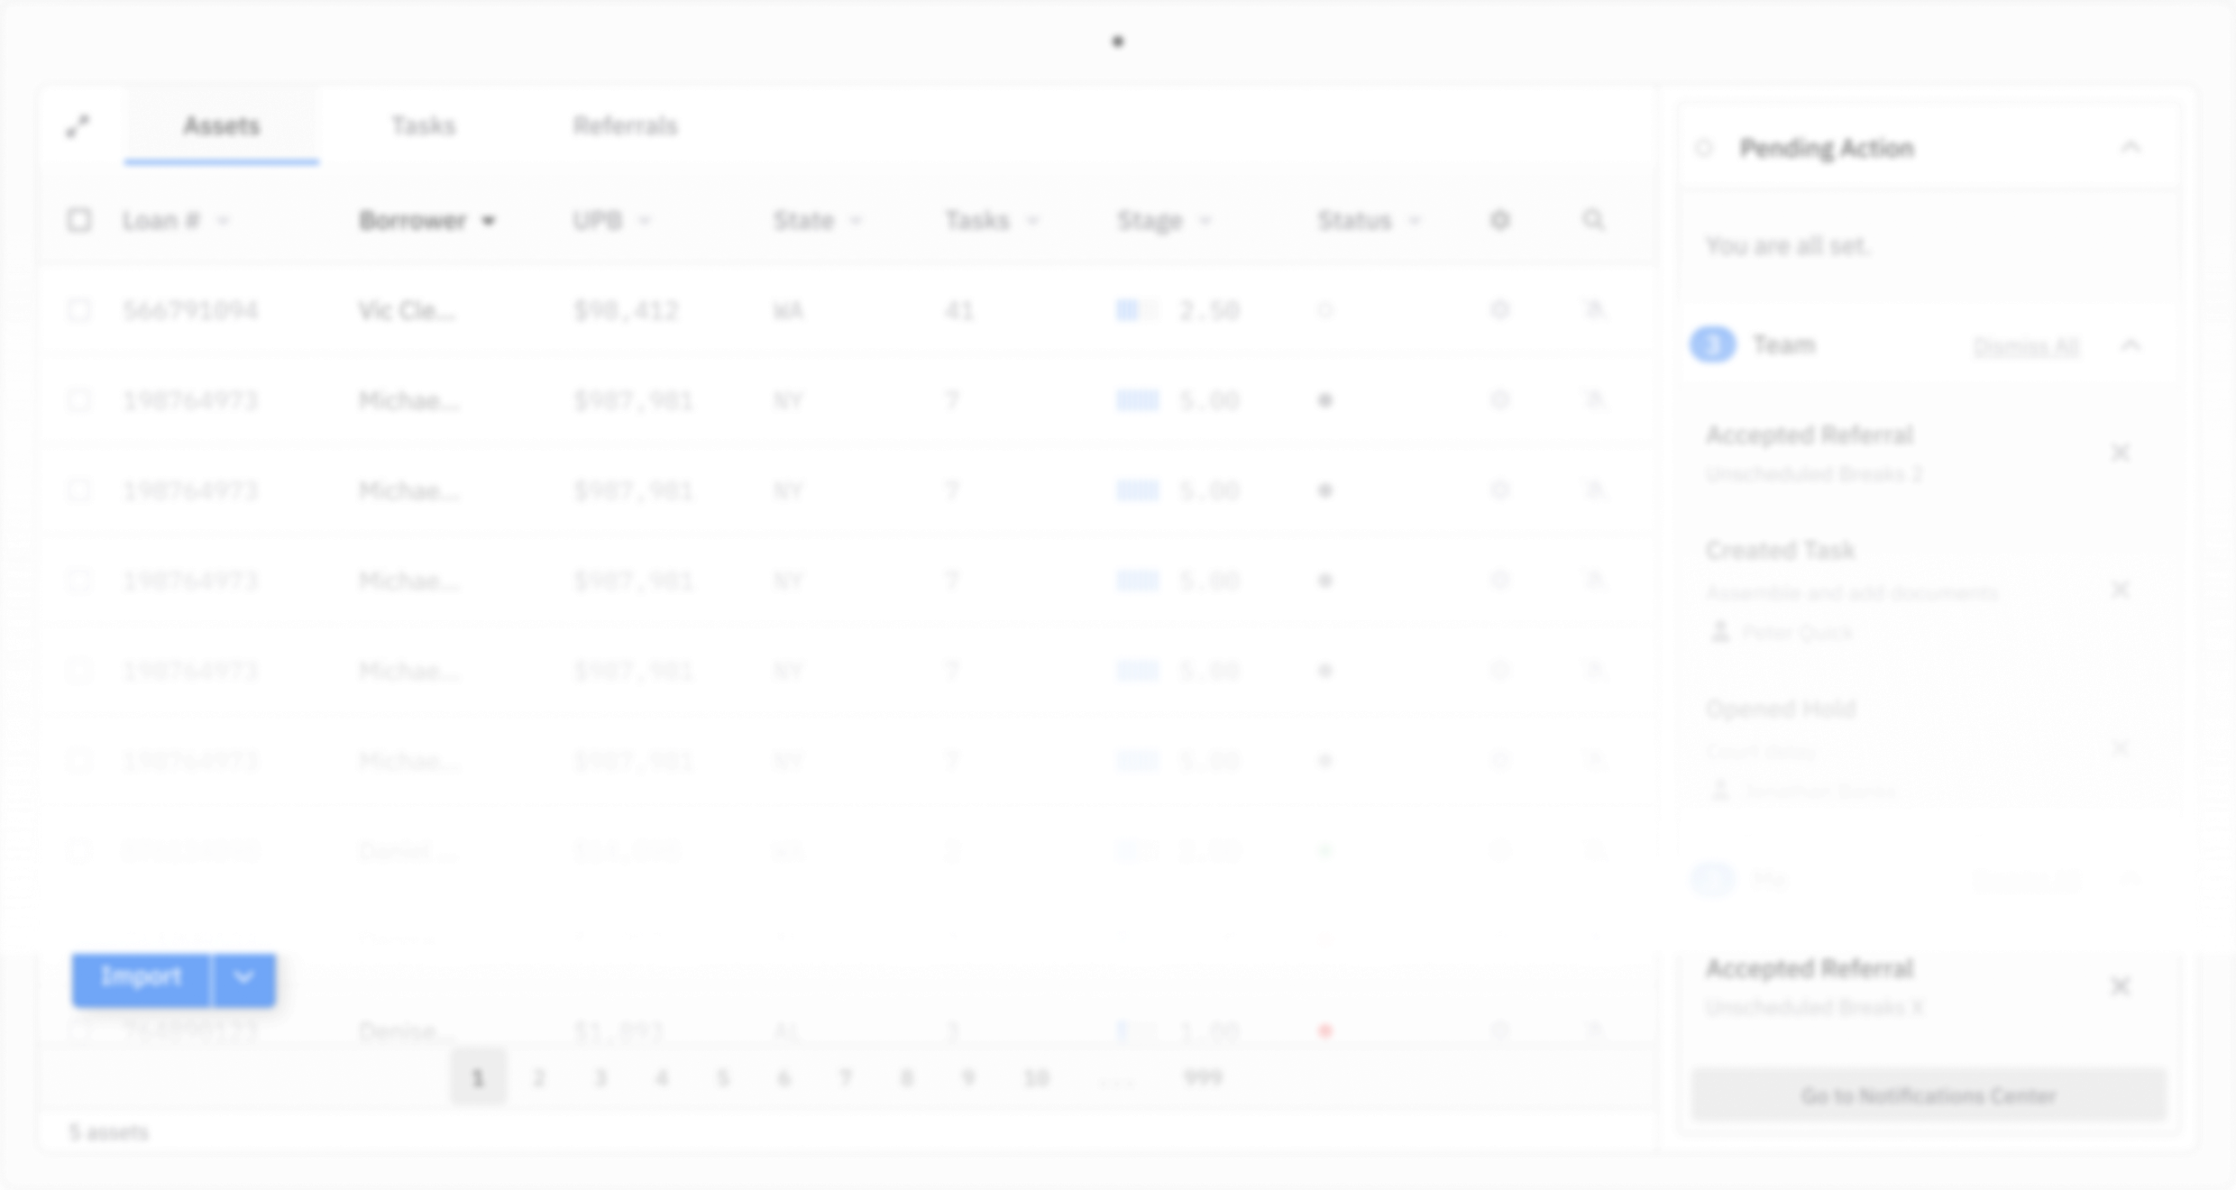Toggle the select-all checkbox in table header

(79, 220)
